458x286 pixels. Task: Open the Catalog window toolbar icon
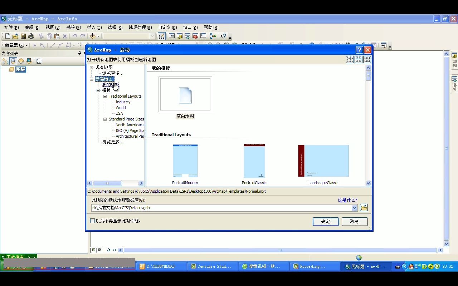[x=180, y=36]
